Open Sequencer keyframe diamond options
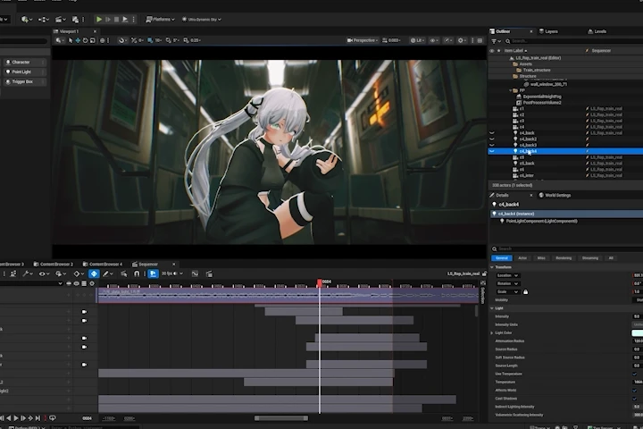Viewport: 643px width, 429px height. pos(78,273)
